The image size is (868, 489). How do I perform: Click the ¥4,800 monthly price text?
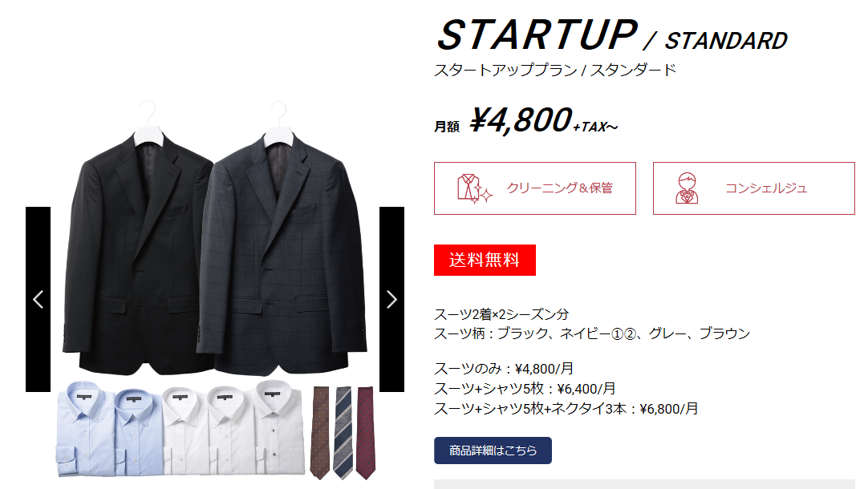point(521,120)
